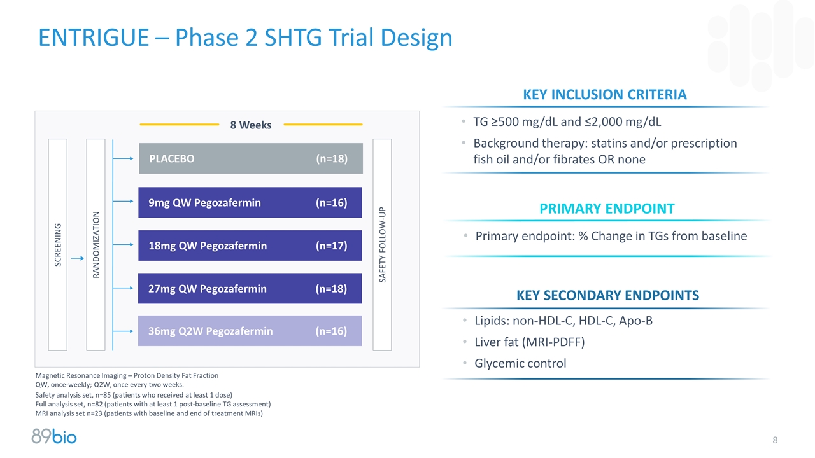
Task: Click the Background therapy bullet text
Action: pos(605,151)
